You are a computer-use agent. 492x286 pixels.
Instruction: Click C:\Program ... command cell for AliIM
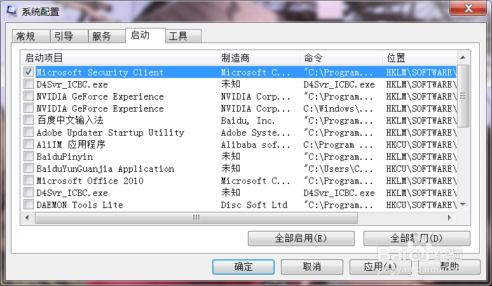(x=338, y=145)
